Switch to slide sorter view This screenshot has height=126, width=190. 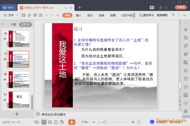pos(50,122)
